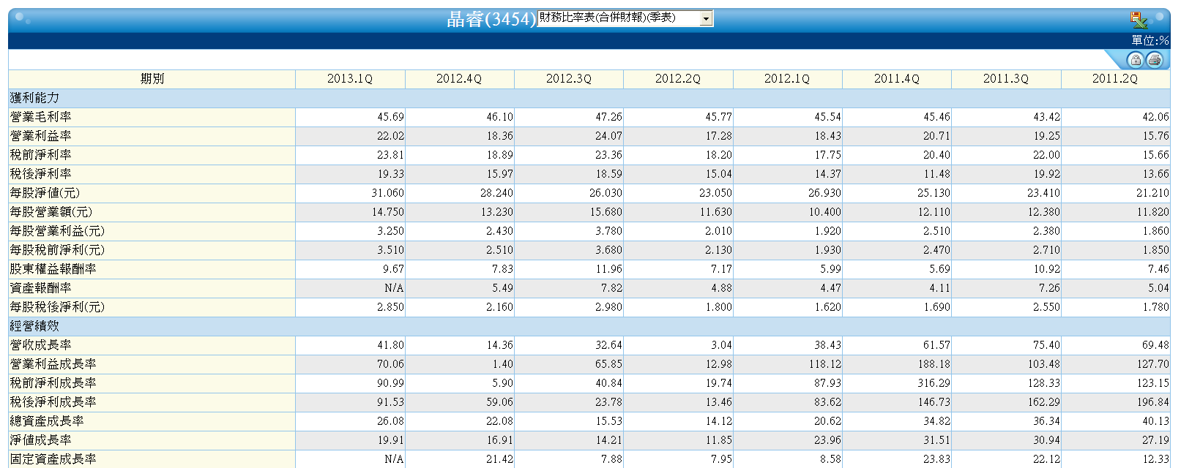1181x468 pixels.
Task: Select the 2011.3Q column header
Action: (x=1006, y=79)
